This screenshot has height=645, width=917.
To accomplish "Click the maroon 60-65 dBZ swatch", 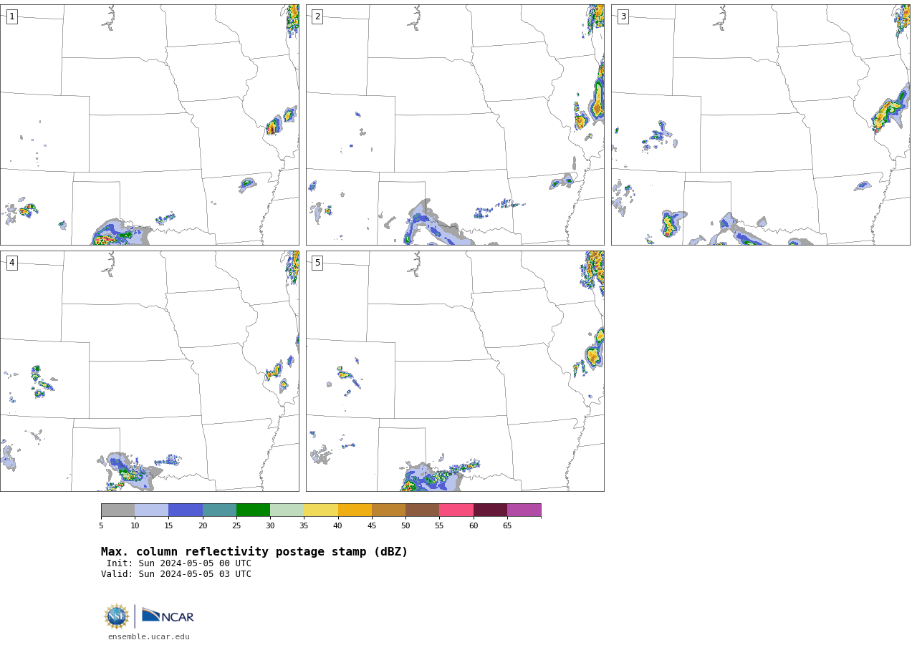I will tap(490, 510).
